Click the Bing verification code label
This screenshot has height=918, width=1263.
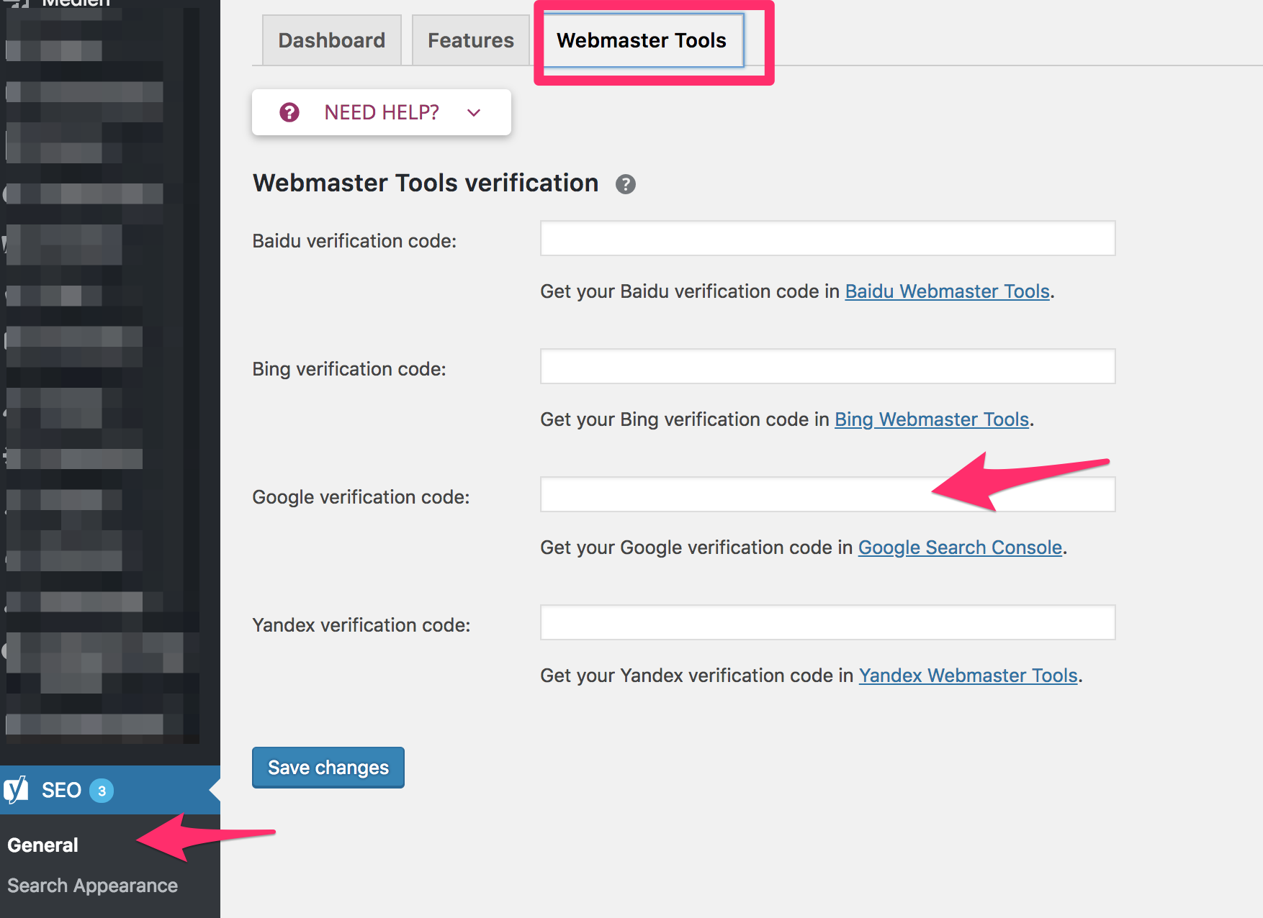[349, 369]
